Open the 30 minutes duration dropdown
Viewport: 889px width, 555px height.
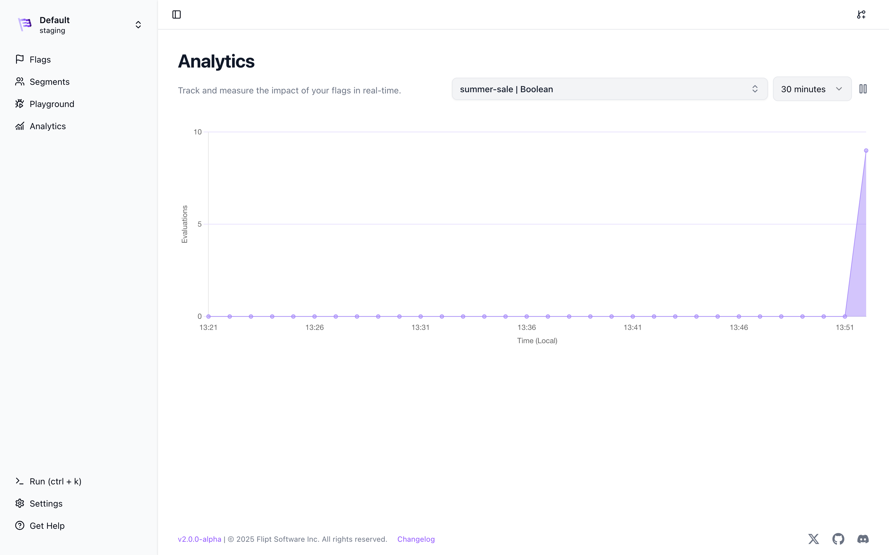coord(812,89)
